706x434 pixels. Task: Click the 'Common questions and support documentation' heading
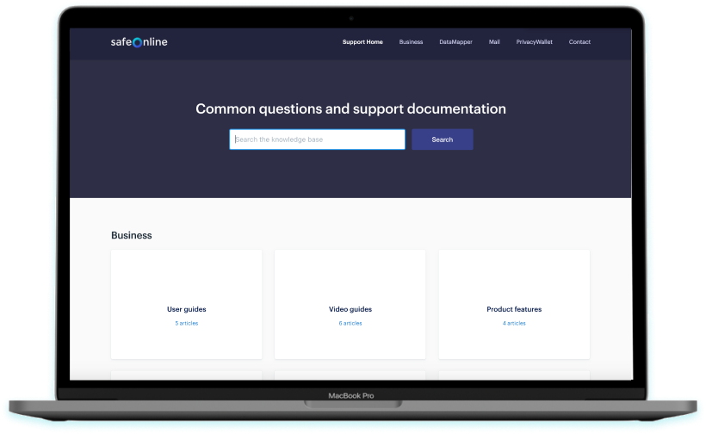(x=350, y=109)
